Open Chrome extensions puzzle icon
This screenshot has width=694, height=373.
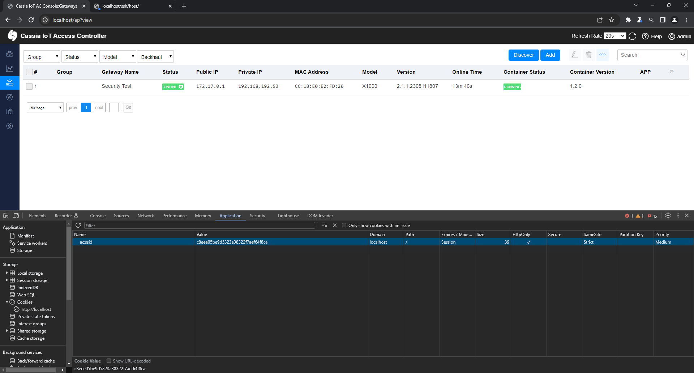628,20
